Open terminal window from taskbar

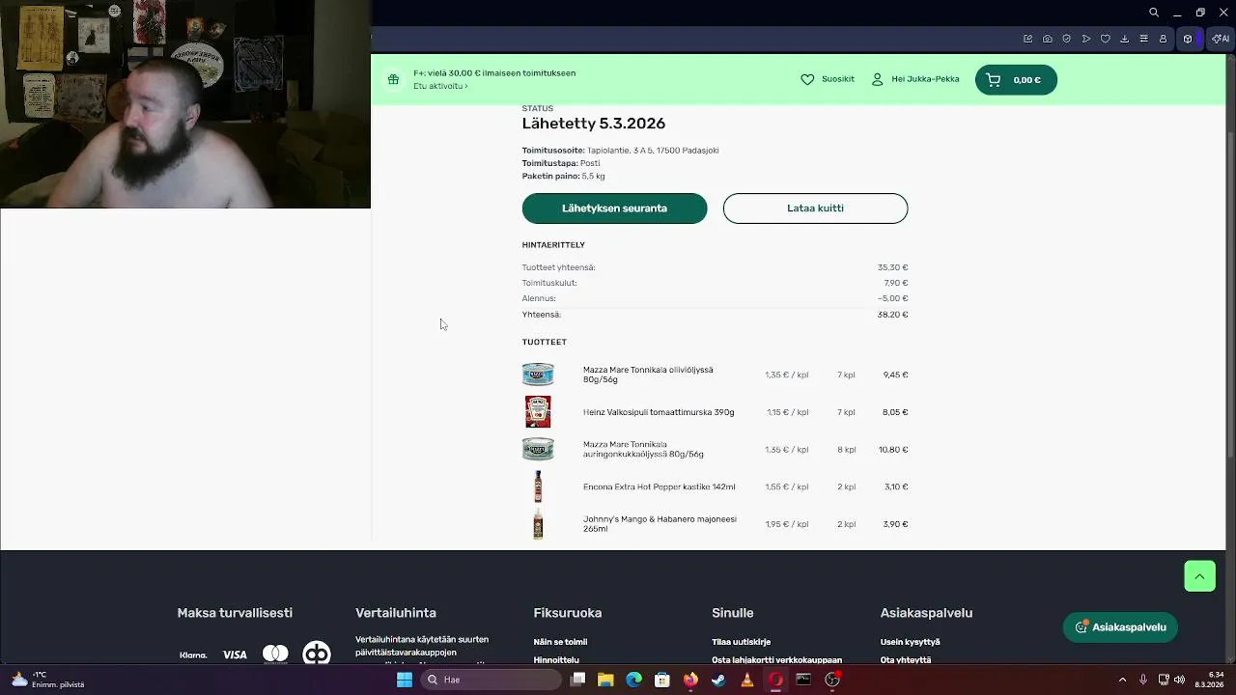click(x=803, y=680)
